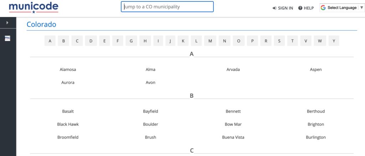The height and width of the screenshot is (156, 365).
Task: Click the Sign In icon
Action: (x=274, y=8)
